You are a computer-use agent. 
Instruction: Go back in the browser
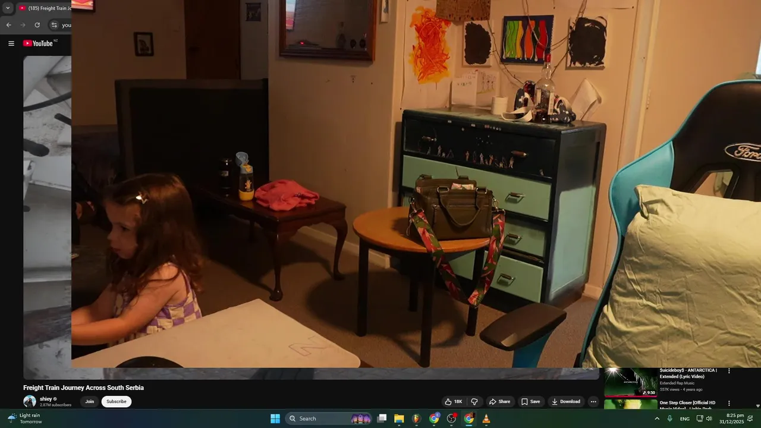click(8, 25)
